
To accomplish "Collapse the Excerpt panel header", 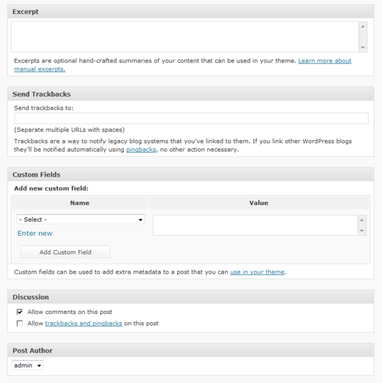I will pyautogui.click(x=191, y=12).
